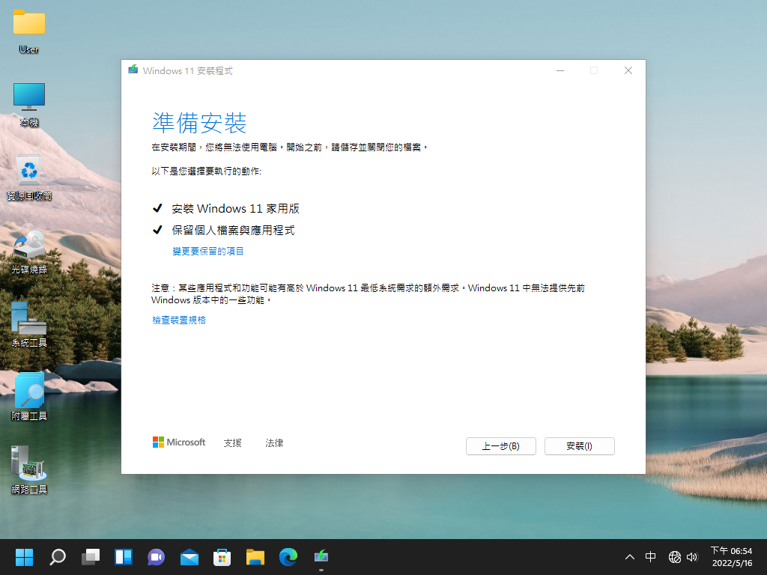Select the 網路工具 desktop icon
Viewport: 767px width, 575px height.
pos(29,470)
